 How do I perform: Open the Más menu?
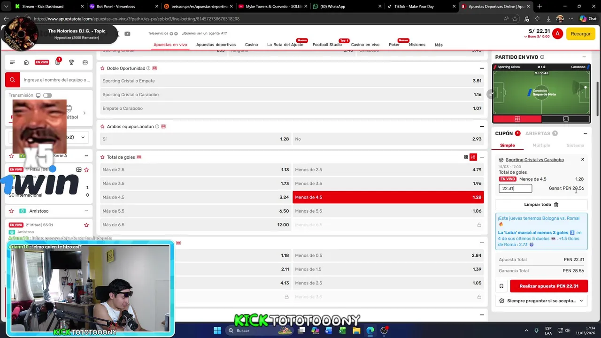pos(439,45)
